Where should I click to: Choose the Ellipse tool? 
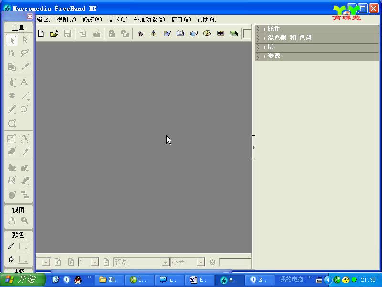24,109
